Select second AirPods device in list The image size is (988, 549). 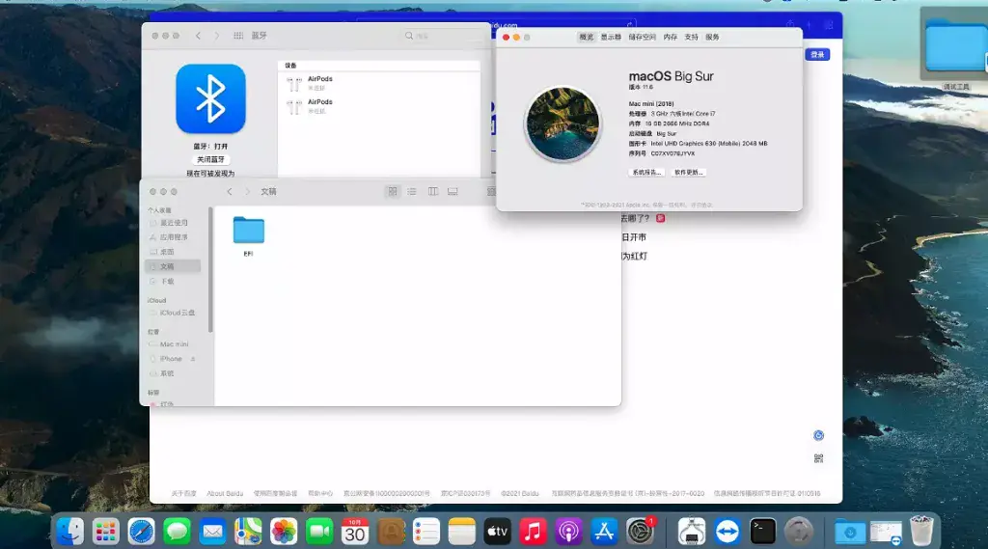pyautogui.click(x=378, y=106)
